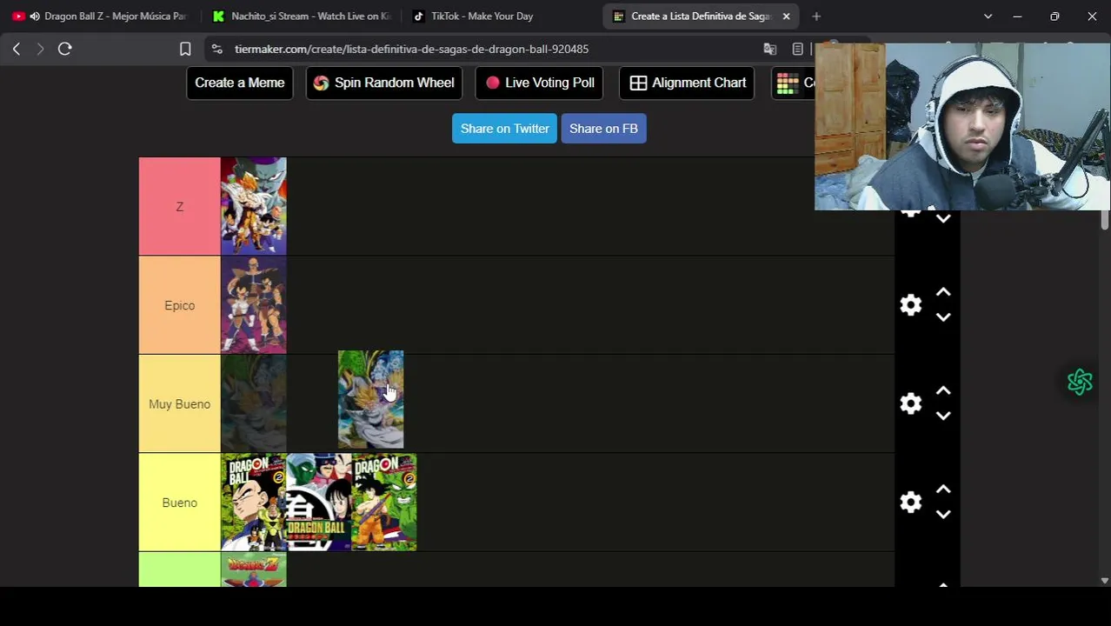Move the Muy Bueno tier down
The height and width of the screenshot is (626, 1111).
[943, 416]
